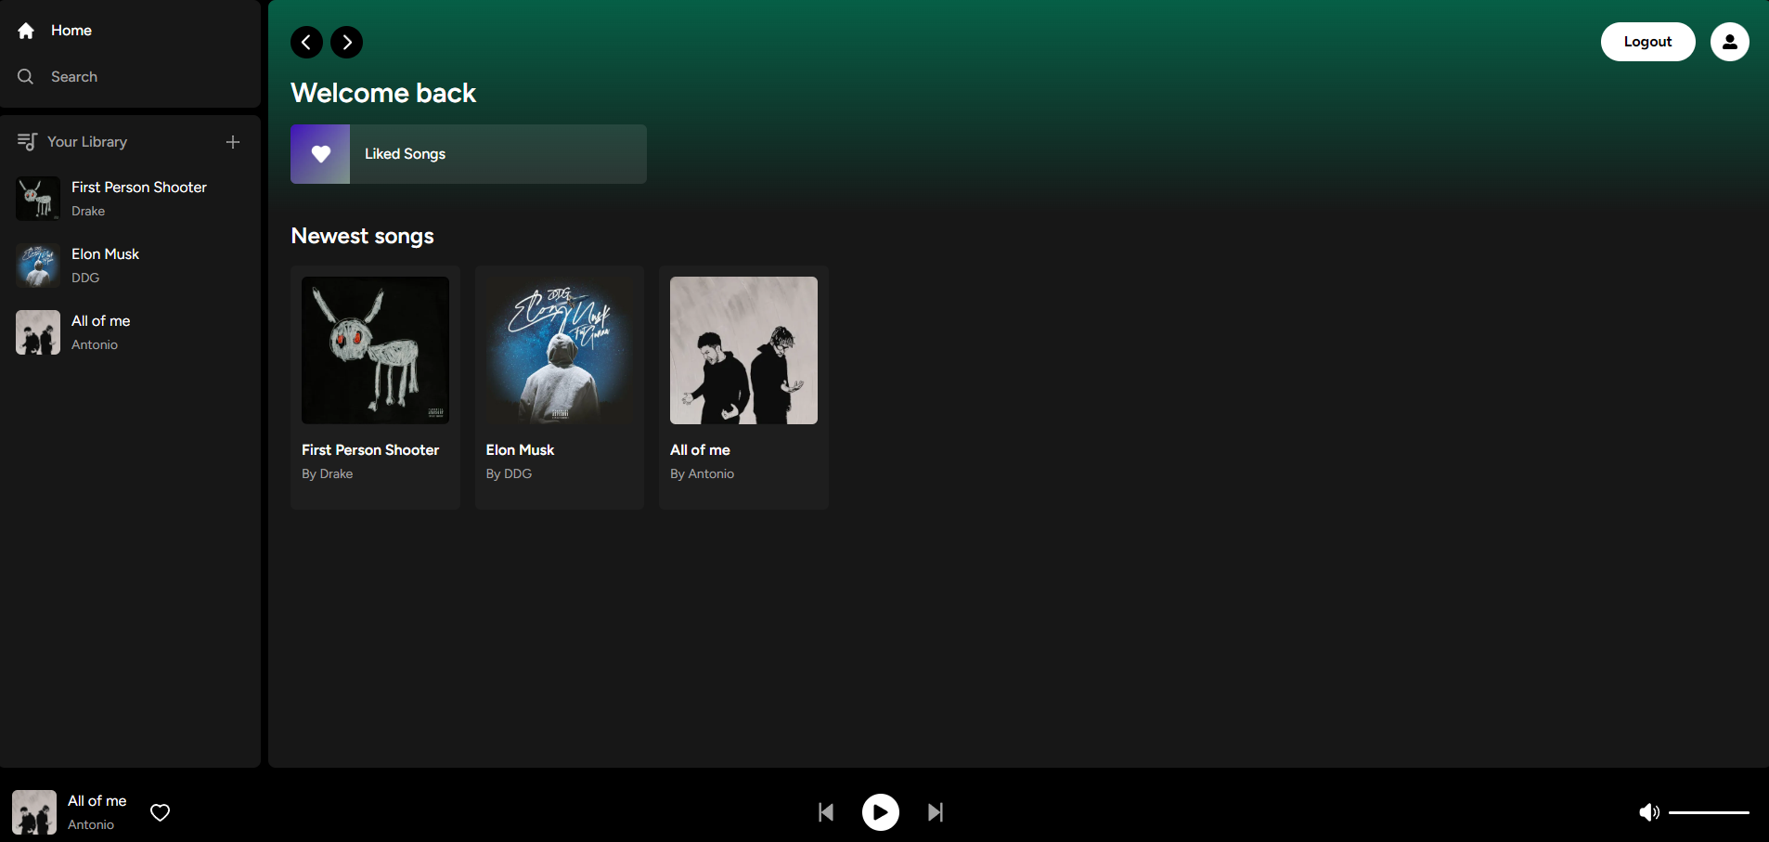Open Search from the sidebar

pyautogui.click(x=73, y=77)
